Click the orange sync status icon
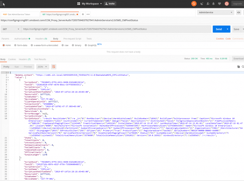This screenshot has height=181, width=244. coord(194,4)
